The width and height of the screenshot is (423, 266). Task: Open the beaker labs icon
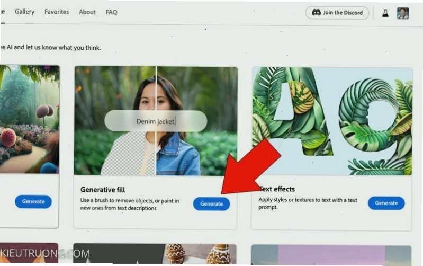point(385,13)
